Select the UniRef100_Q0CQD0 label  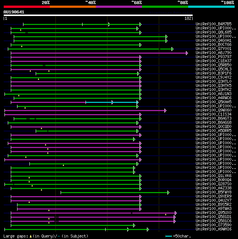click(x=213, y=127)
